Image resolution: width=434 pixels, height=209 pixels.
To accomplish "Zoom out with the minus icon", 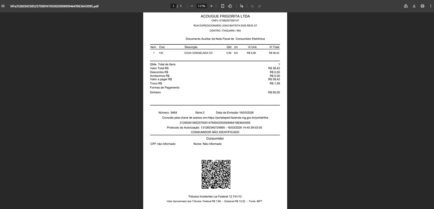I will (192, 6).
